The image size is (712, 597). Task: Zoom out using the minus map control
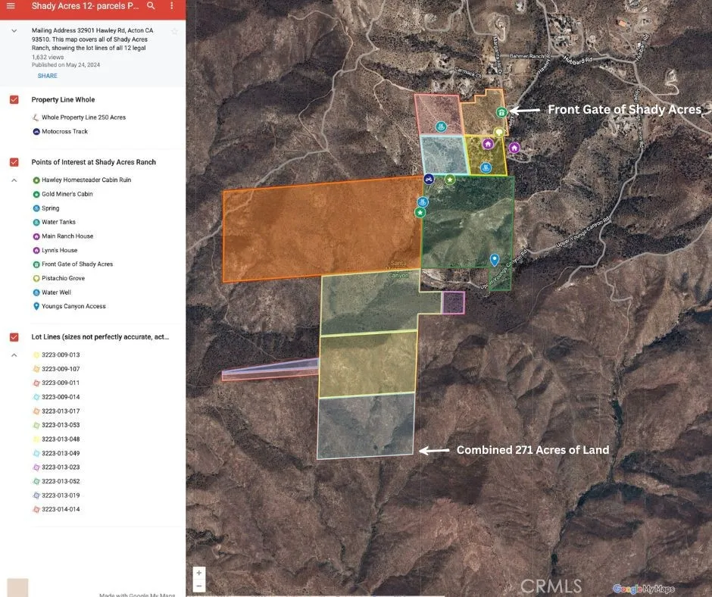coord(198,586)
